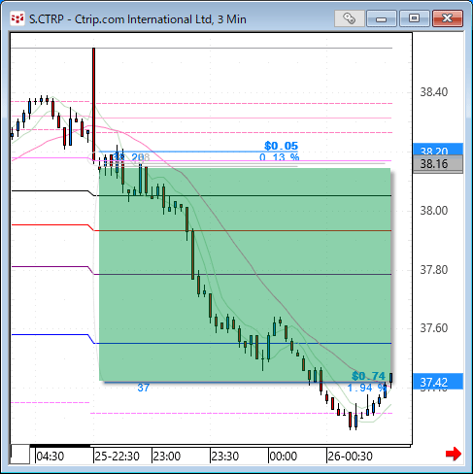The width and height of the screenshot is (473, 474).
Task: Click the 37.60 price axis label
Action: tap(434, 328)
